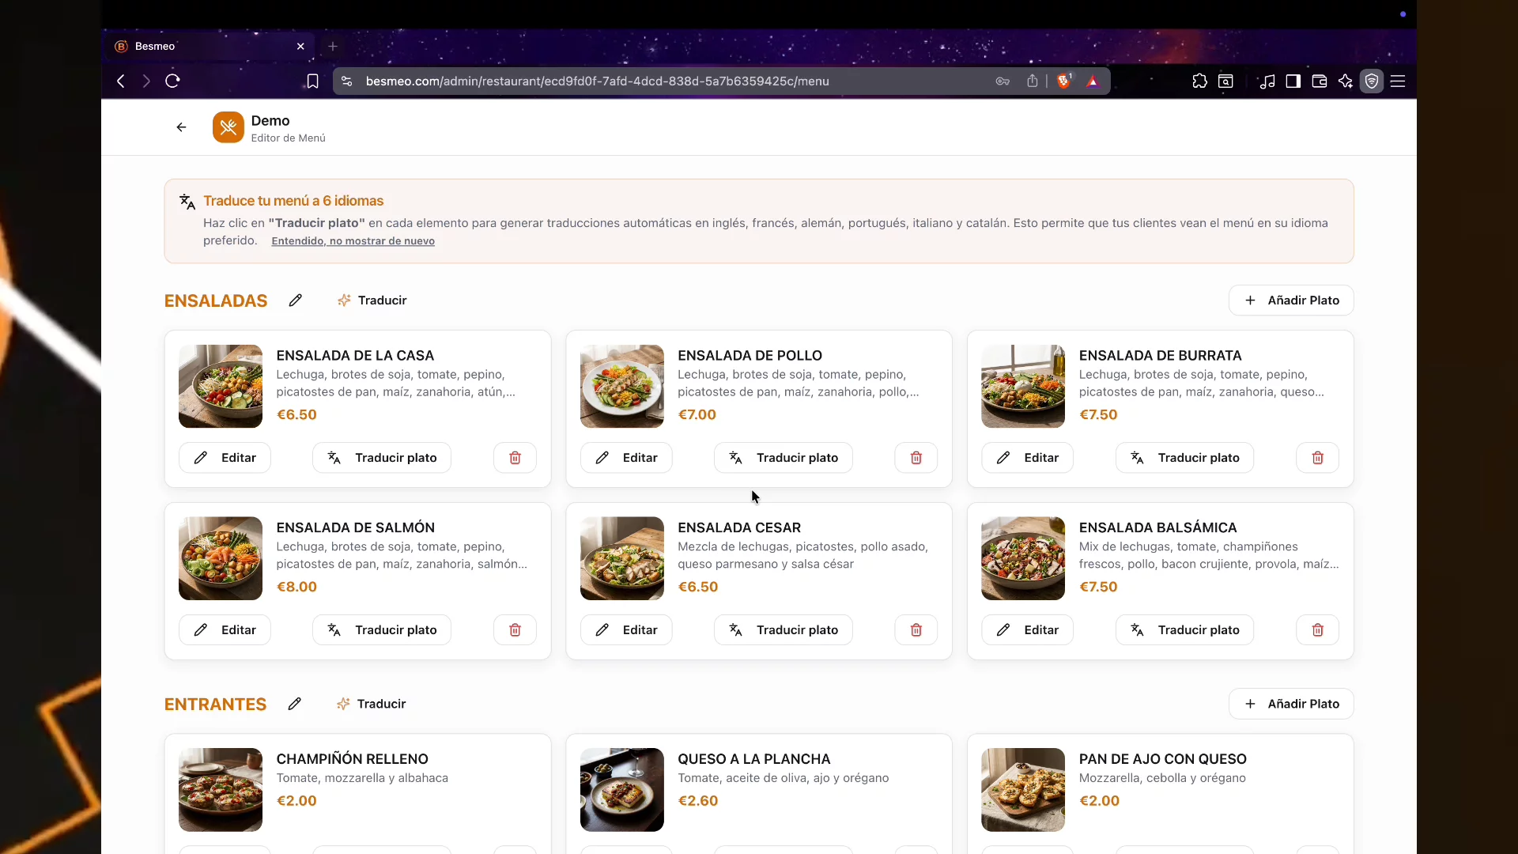Open a new browser tab

click(x=333, y=46)
